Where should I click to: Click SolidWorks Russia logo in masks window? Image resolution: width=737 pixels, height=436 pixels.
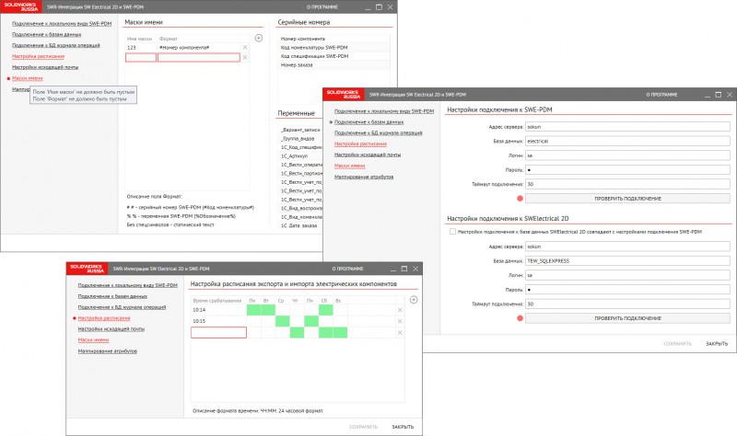coord(21,6)
